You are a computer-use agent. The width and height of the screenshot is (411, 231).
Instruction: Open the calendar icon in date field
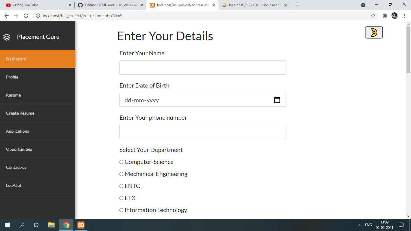[277, 100]
